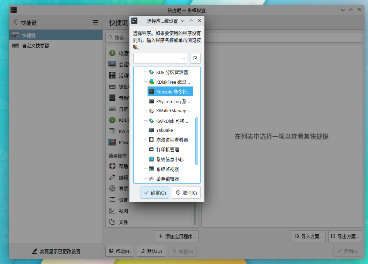The width and height of the screenshot is (368, 264).
Task: Expand the dialog titlebar chevron menu
Action: point(182,21)
